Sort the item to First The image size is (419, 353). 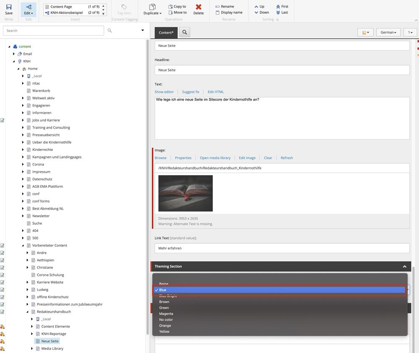pyautogui.click(x=282, y=7)
